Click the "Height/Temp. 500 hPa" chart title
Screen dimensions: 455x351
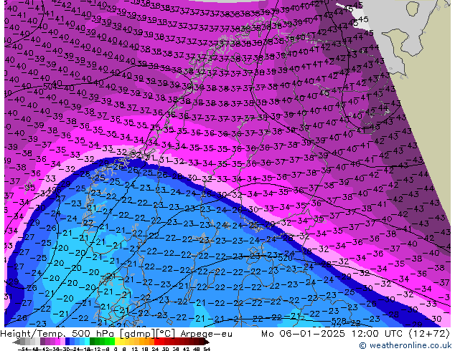58,334
